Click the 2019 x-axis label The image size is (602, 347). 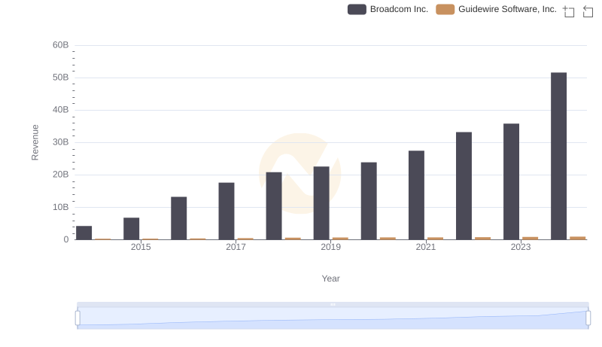point(330,247)
